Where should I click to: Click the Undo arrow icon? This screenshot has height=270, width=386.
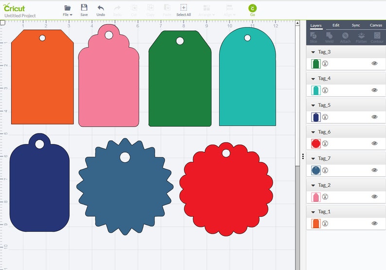101,8
